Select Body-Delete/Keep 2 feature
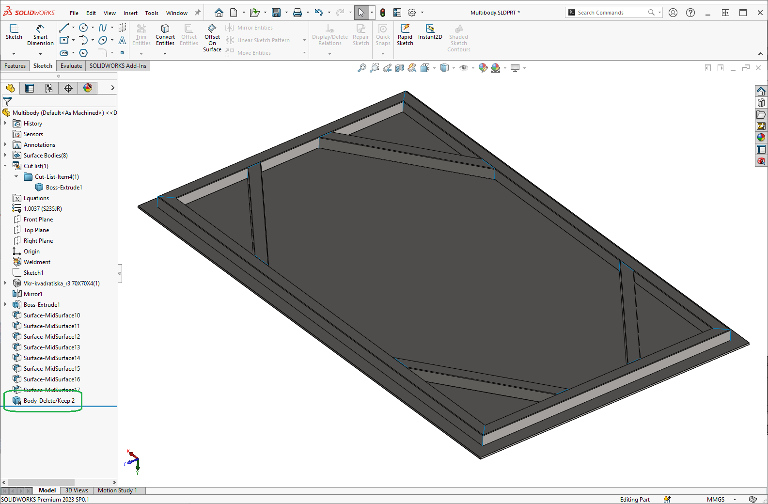768x504 pixels. [49, 401]
